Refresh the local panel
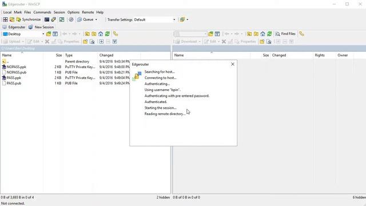366x206 pixels. coord(108,34)
